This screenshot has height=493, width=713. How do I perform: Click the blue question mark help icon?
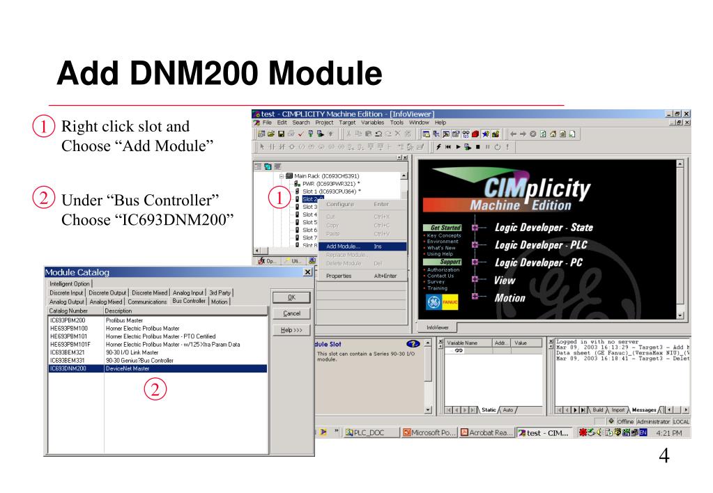[413, 344]
